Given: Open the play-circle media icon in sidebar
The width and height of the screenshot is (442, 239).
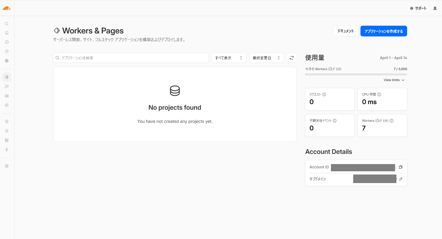Looking at the screenshot, I should click(7, 105).
